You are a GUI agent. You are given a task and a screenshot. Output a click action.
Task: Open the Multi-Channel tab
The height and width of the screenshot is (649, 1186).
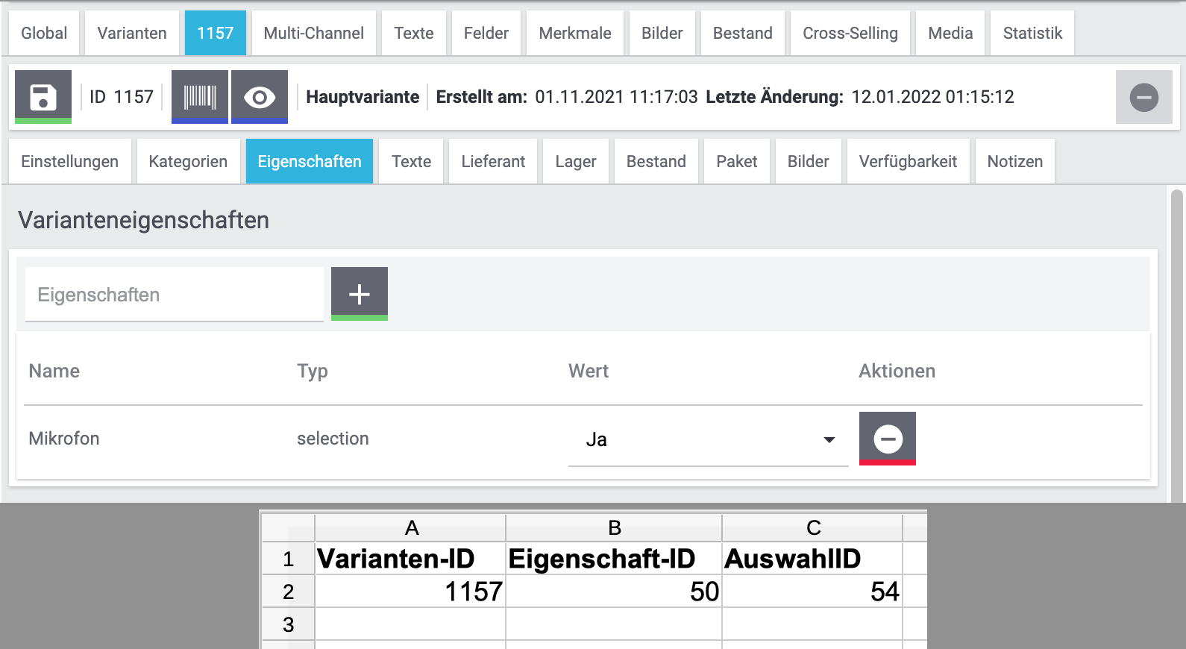pos(314,34)
